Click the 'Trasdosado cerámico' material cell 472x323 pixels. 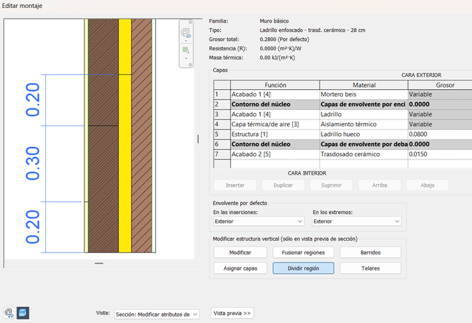364,154
